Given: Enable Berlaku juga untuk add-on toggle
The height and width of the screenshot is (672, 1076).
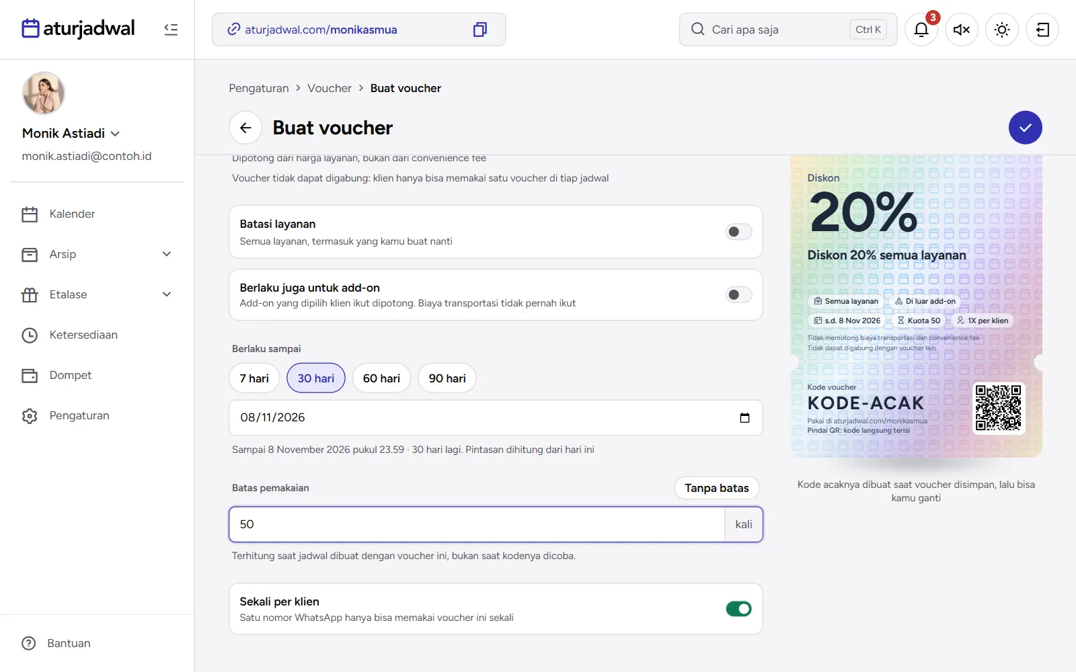Looking at the screenshot, I should [x=738, y=295].
